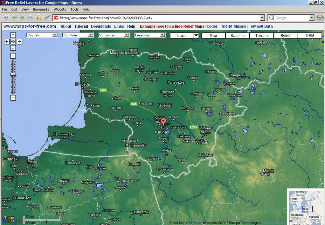Image resolution: width=325 pixels, height=225 pixels.
Task: Open the Capitals dropdown
Action: coord(42,35)
